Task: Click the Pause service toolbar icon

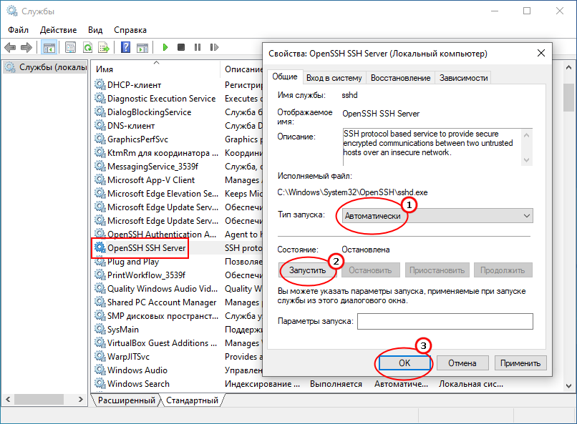Action: click(198, 47)
